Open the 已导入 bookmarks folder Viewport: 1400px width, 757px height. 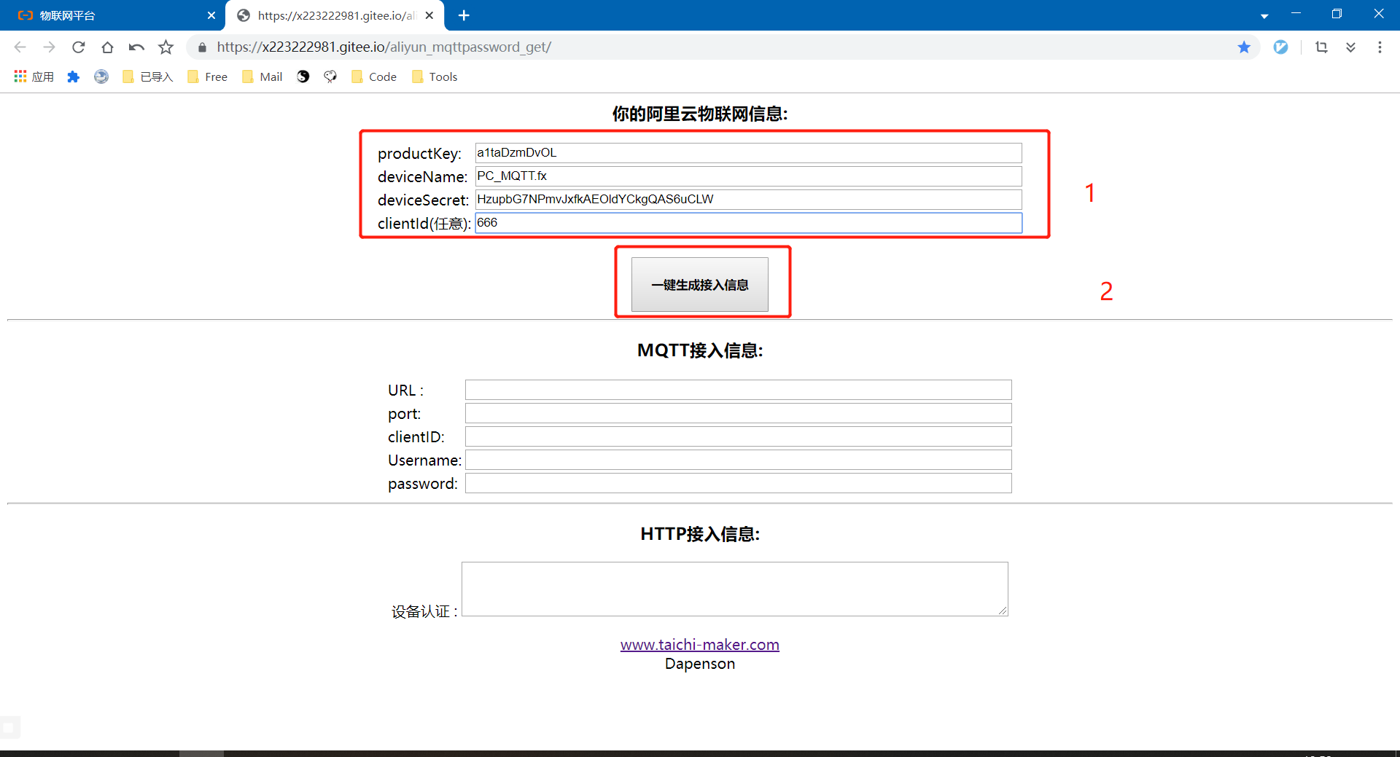point(148,77)
